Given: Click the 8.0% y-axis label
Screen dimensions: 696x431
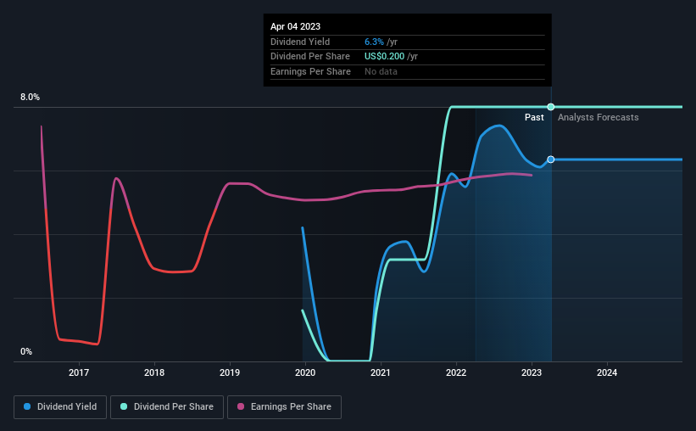Looking at the screenshot, I should point(30,97).
